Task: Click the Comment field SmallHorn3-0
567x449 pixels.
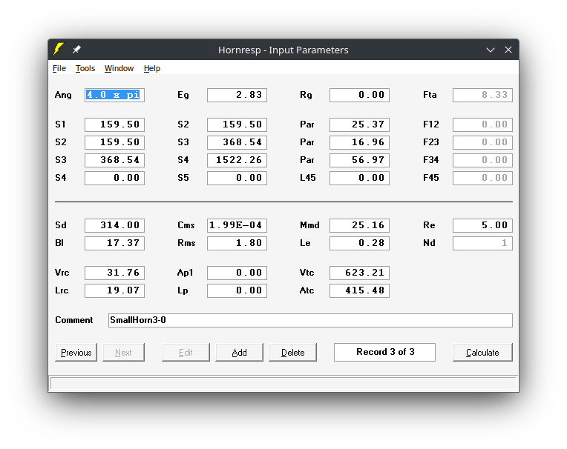Action: (310, 321)
